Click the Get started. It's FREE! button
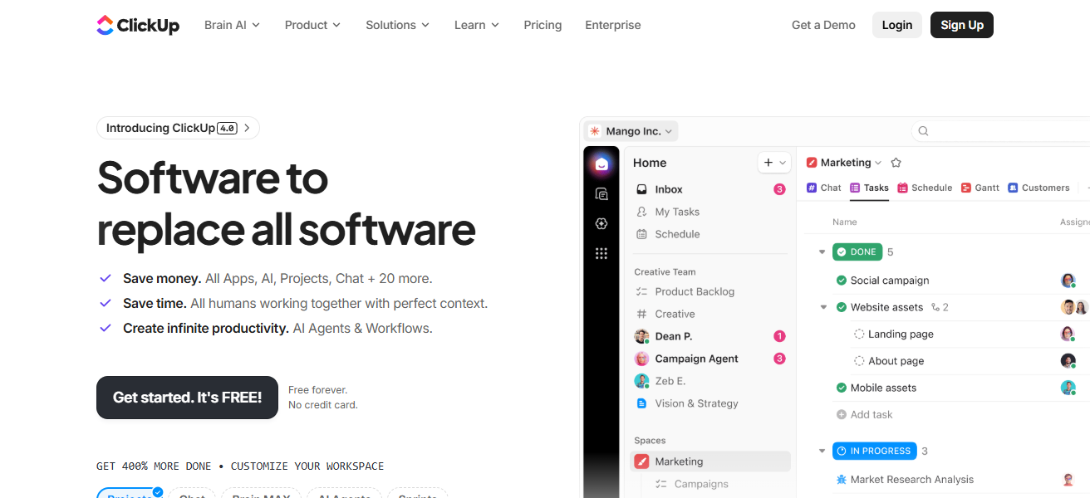Screen dimensions: 1090x498 click(187, 398)
